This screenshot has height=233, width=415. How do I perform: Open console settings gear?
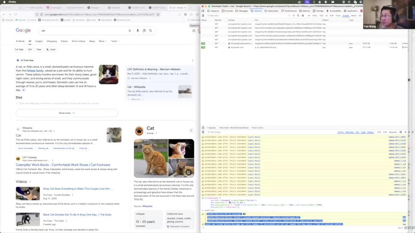pos(401,132)
